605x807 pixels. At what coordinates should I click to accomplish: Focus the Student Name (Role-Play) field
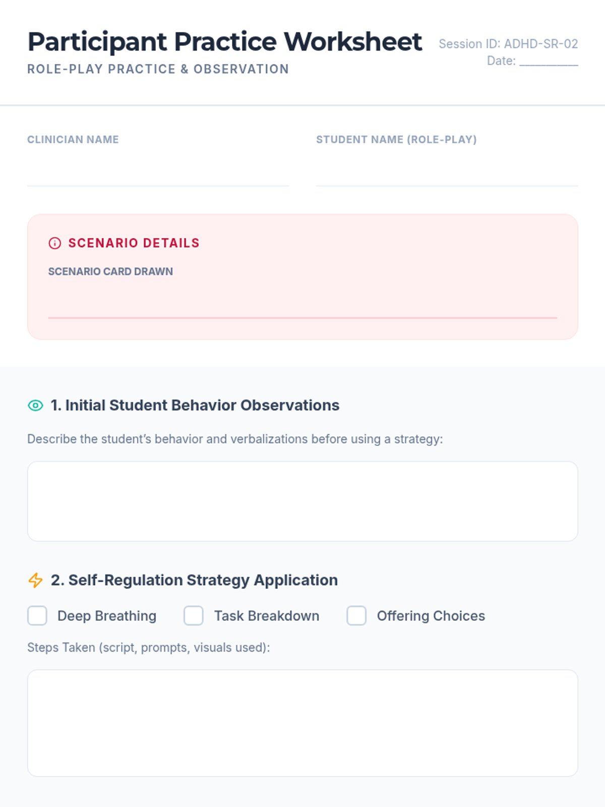[447, 174]
